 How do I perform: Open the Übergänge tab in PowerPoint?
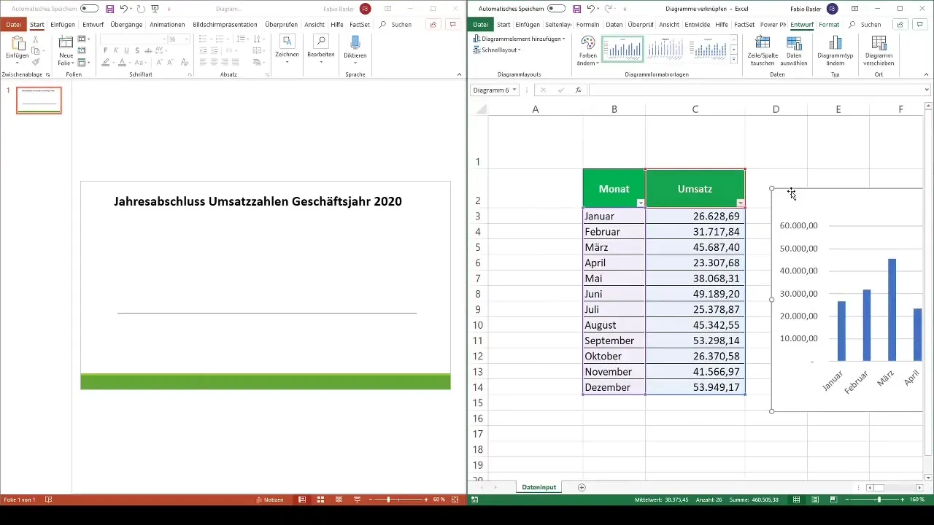tap(126, 24)
